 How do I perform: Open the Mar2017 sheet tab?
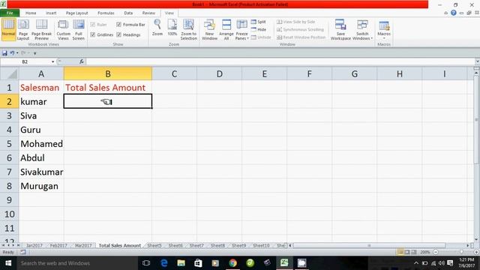tap(83, 245)
